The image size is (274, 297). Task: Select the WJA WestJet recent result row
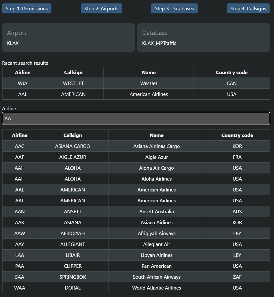[x=136, y=83]
